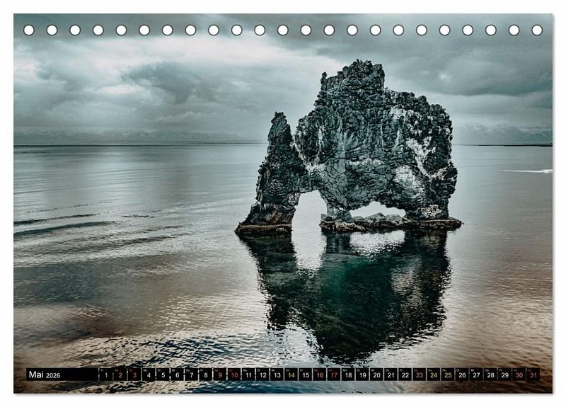566x407 pixels.
Task: Select day 8 in the calendar strip
Action: (x=206, y=374)
